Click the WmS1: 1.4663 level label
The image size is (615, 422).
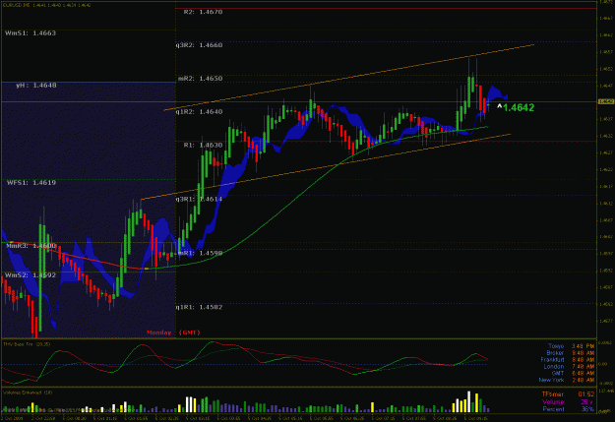[x=31, y=33]
